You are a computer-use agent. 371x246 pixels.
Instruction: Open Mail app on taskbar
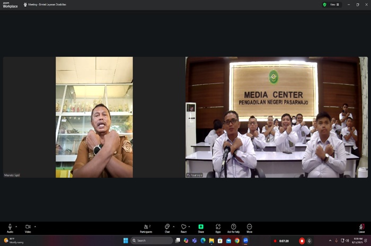pos(228,241)
